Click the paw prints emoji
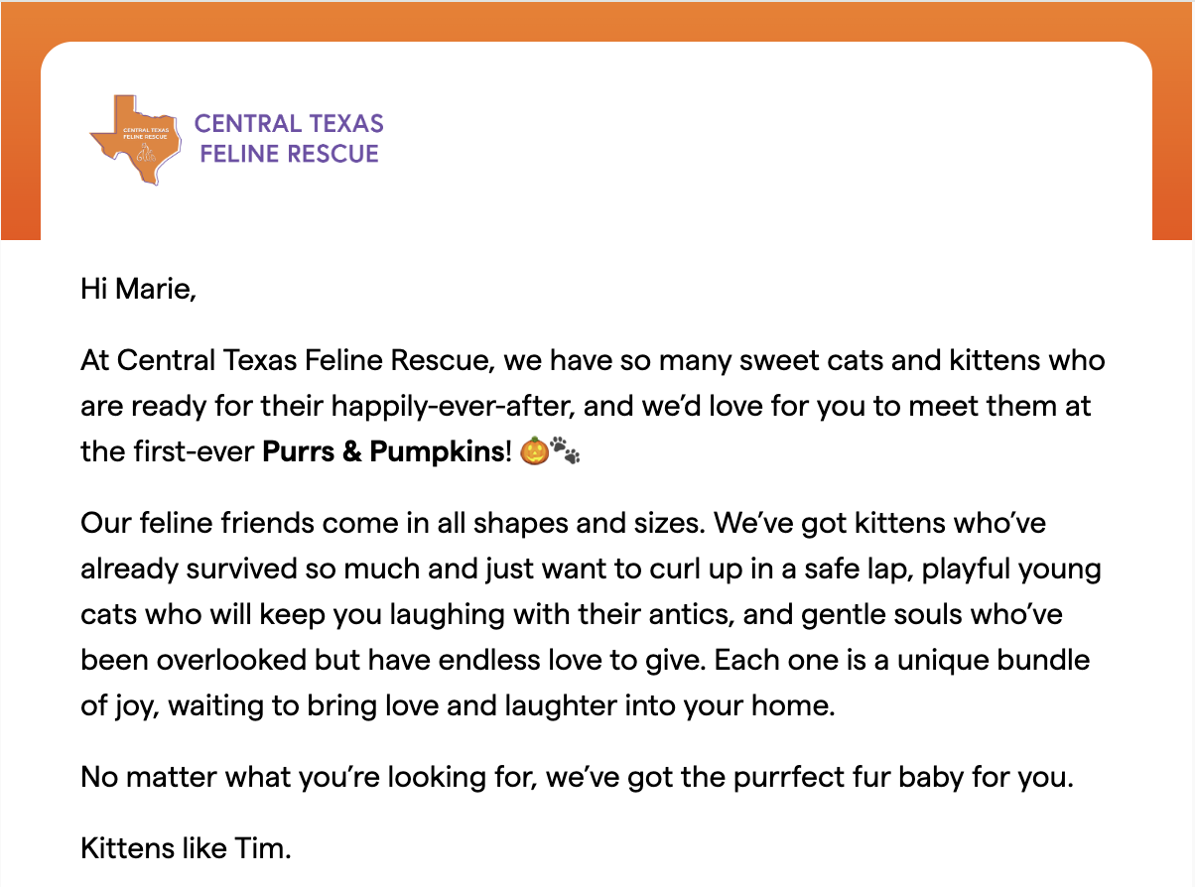 point(565,452)
